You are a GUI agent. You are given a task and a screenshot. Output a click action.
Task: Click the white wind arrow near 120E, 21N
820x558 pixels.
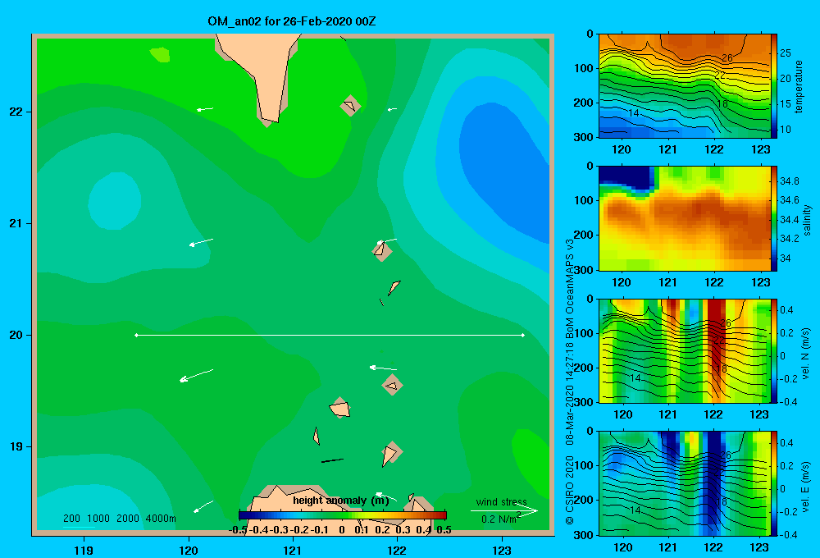(x=202, y=242)
